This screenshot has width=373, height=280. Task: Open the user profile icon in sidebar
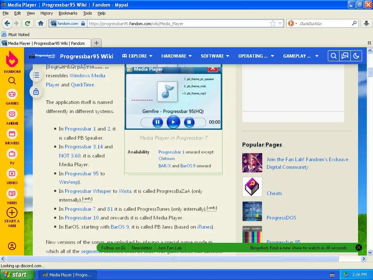pyautogui.click(x=12, y=246)
